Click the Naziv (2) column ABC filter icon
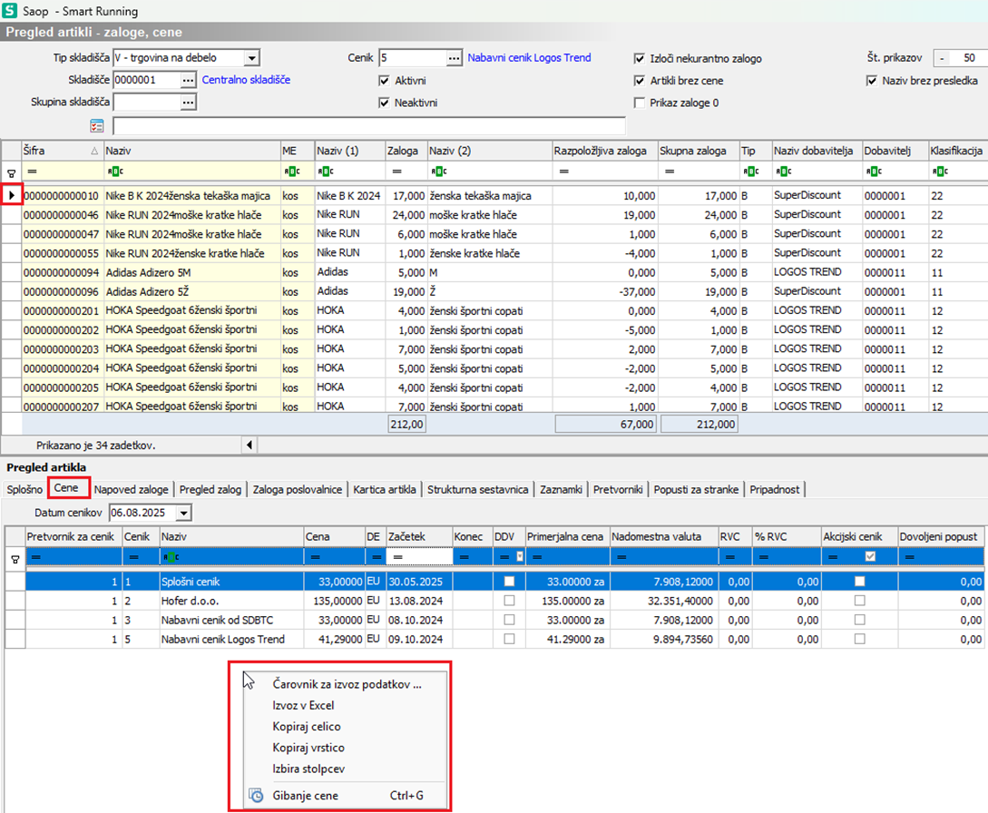The image size is (988, 813). click(438, 171)
